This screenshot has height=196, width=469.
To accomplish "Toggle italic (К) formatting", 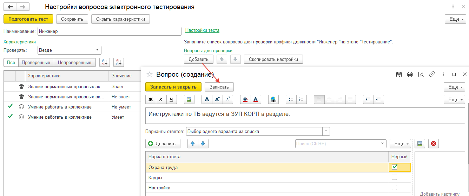I will point(161,99).
